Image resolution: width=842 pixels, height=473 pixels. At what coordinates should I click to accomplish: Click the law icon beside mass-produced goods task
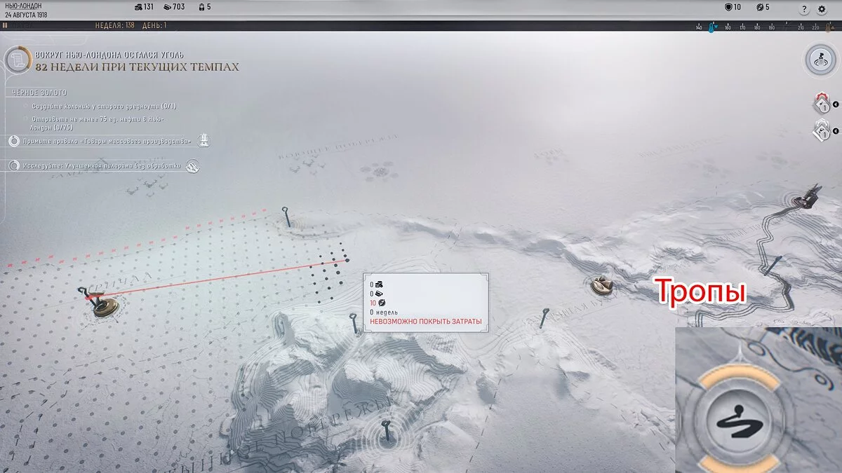(203, 141)
